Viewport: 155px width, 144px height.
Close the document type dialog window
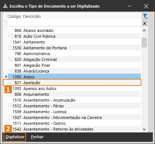pos(146,6)
